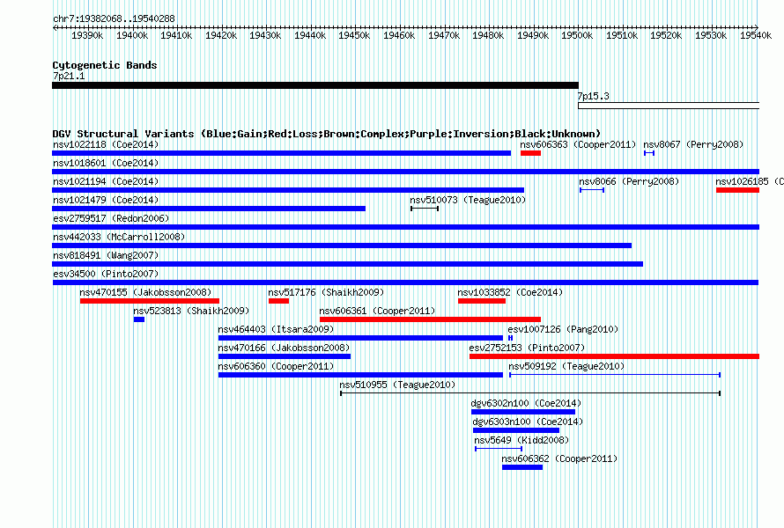Screen dimensions: 784x528
Task: Click the 19390k ruler tick label
Action: click(x=87, y=35)
